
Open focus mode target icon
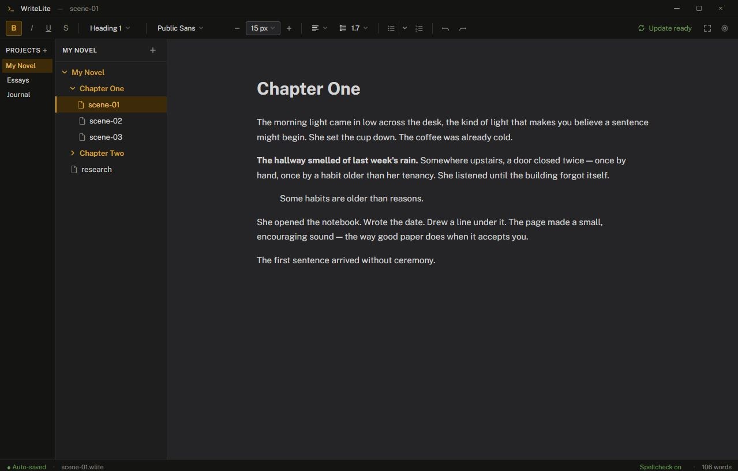(x=725, y=28)
